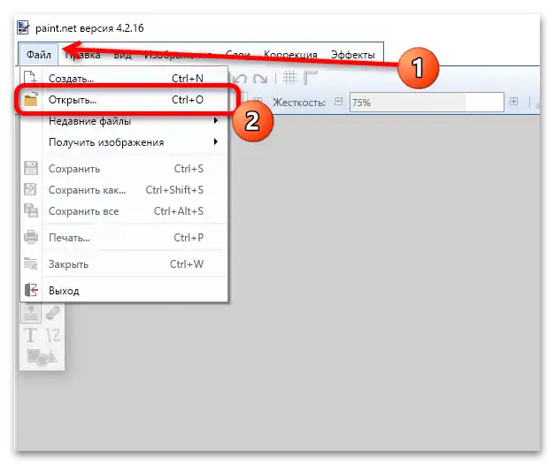Screen dimensions: 554x465
Task: Decrease Жесткость with the minus button
Action: click(x=338, y=102)
